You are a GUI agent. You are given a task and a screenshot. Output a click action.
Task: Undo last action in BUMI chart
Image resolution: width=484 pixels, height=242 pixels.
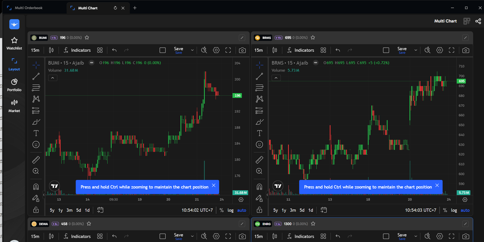coord(114,50)
